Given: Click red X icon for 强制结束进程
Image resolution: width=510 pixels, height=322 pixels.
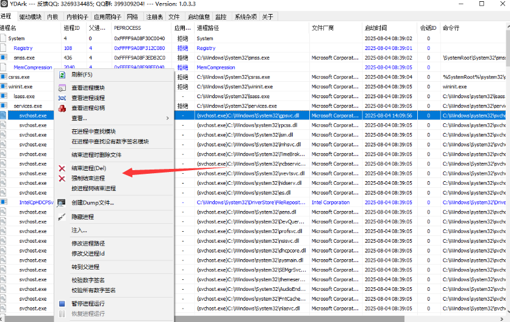Looking at the screenshot, I should (62, 178).
